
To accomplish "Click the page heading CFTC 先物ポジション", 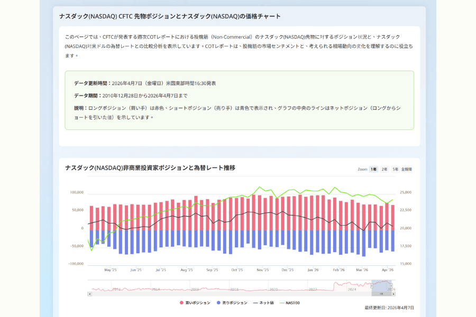I will 170,16.
